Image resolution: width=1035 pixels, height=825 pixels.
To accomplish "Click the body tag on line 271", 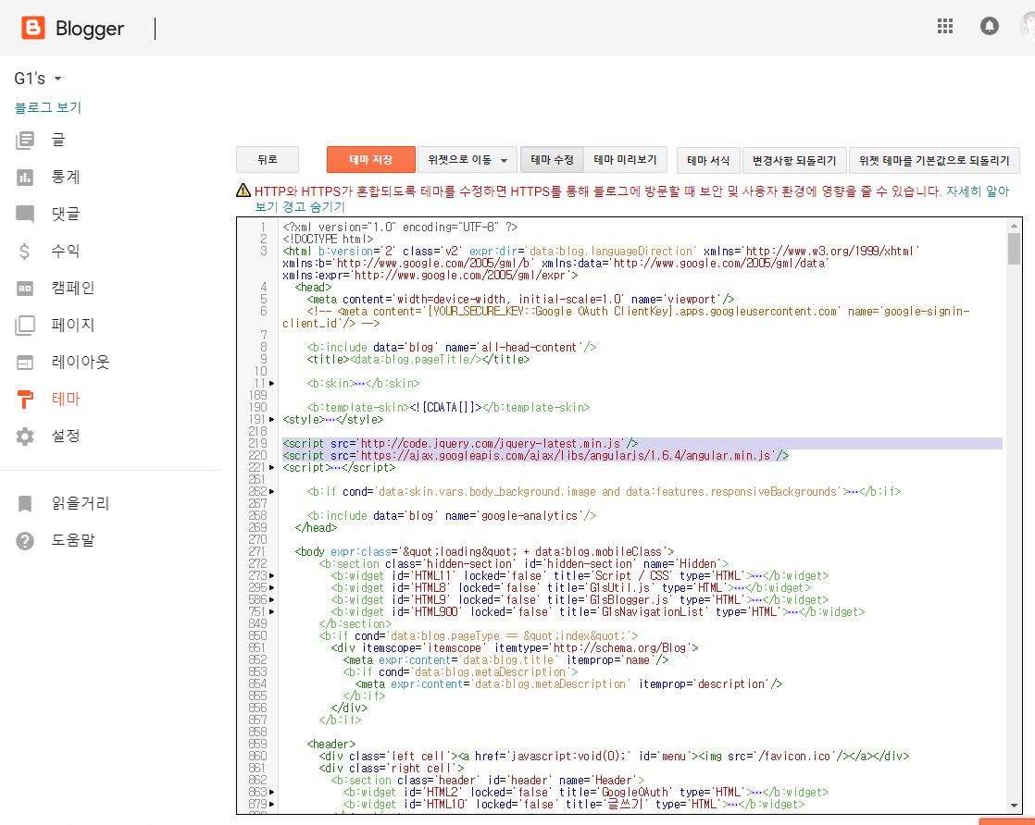I will (484, 551).
